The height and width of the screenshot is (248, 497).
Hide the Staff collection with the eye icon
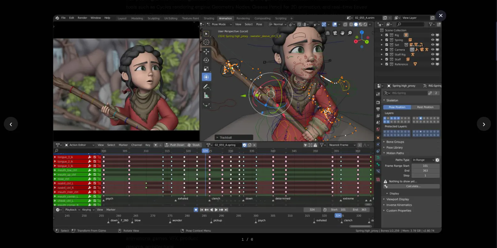coord(433,59)
